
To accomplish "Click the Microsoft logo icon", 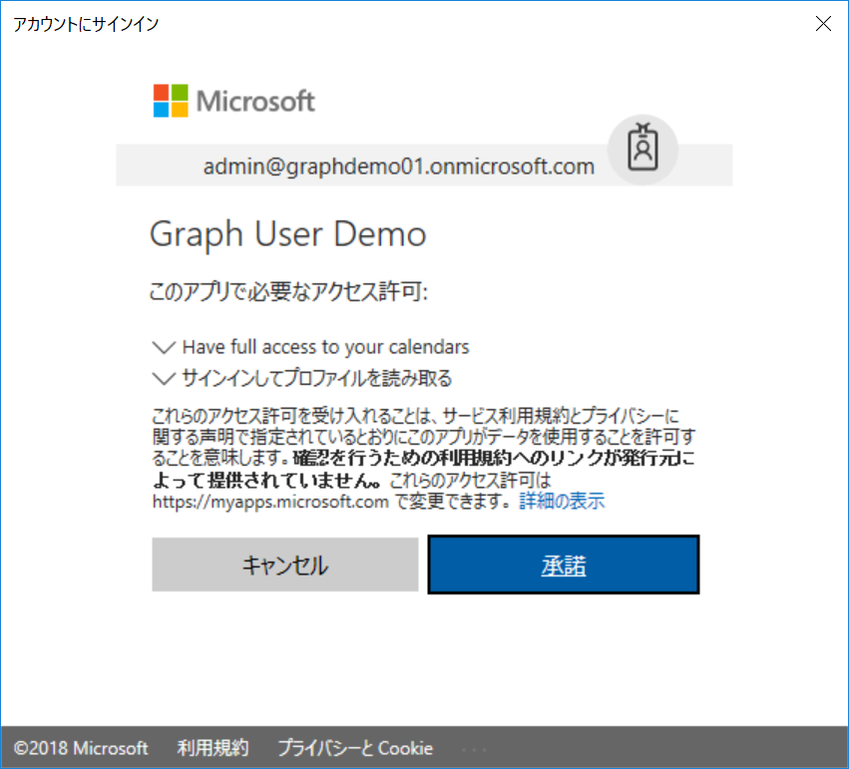I will pos(169,101).
